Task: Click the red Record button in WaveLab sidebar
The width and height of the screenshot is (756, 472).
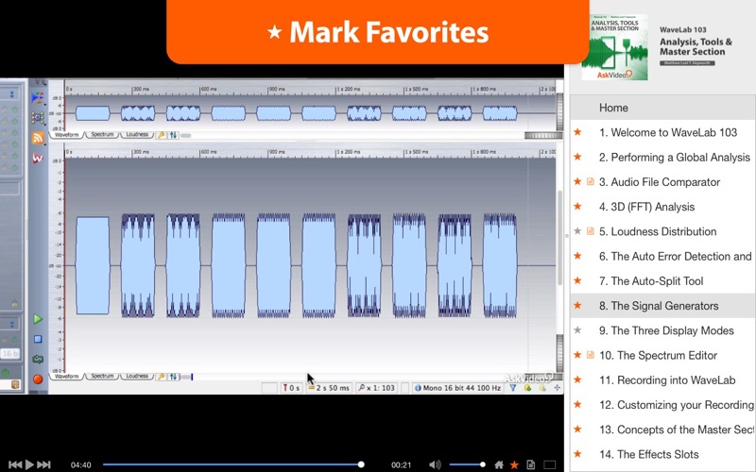Action: (38, 379)
